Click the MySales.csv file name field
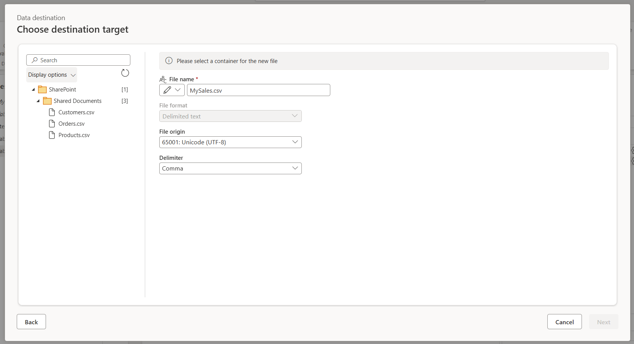The image size is (634, 344). pos(258,90)
